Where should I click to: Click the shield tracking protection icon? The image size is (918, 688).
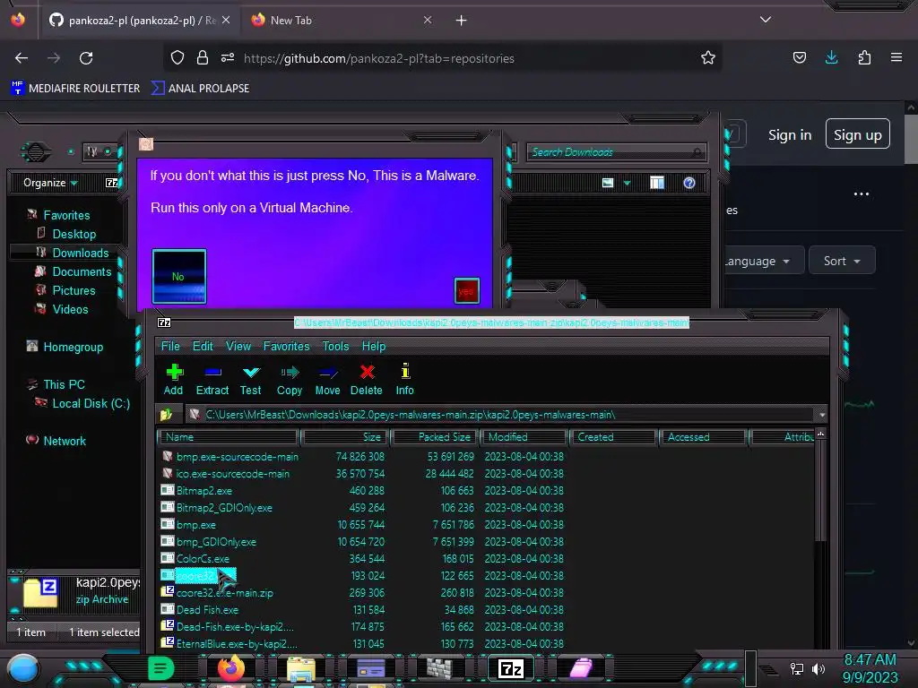click(178, 57)
